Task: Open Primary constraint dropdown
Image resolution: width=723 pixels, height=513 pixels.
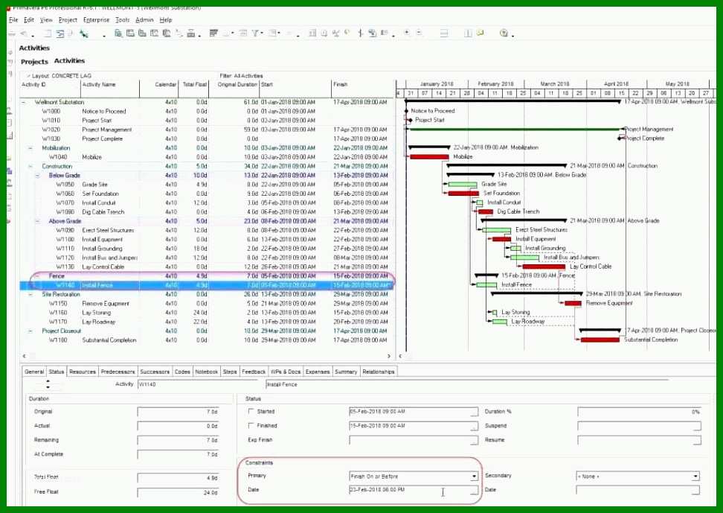Action: (474, 477)
